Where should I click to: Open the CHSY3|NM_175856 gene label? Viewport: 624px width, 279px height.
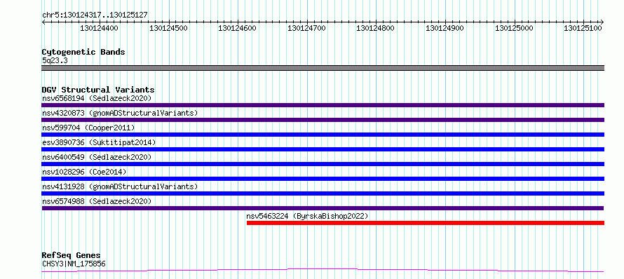(74, 264)
